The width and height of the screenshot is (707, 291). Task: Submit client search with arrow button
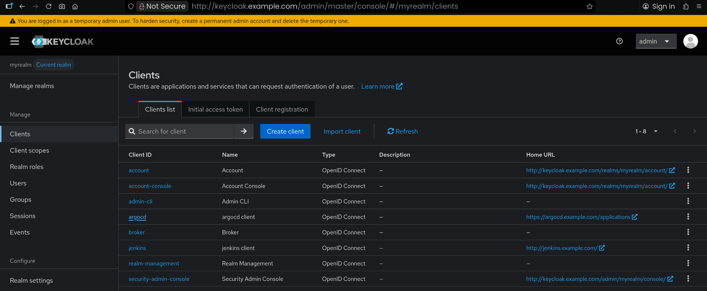244,131
